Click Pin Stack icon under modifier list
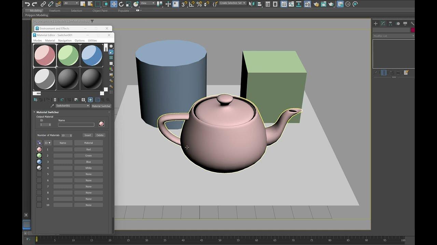The image size is (437, 245). pos(376,72)
